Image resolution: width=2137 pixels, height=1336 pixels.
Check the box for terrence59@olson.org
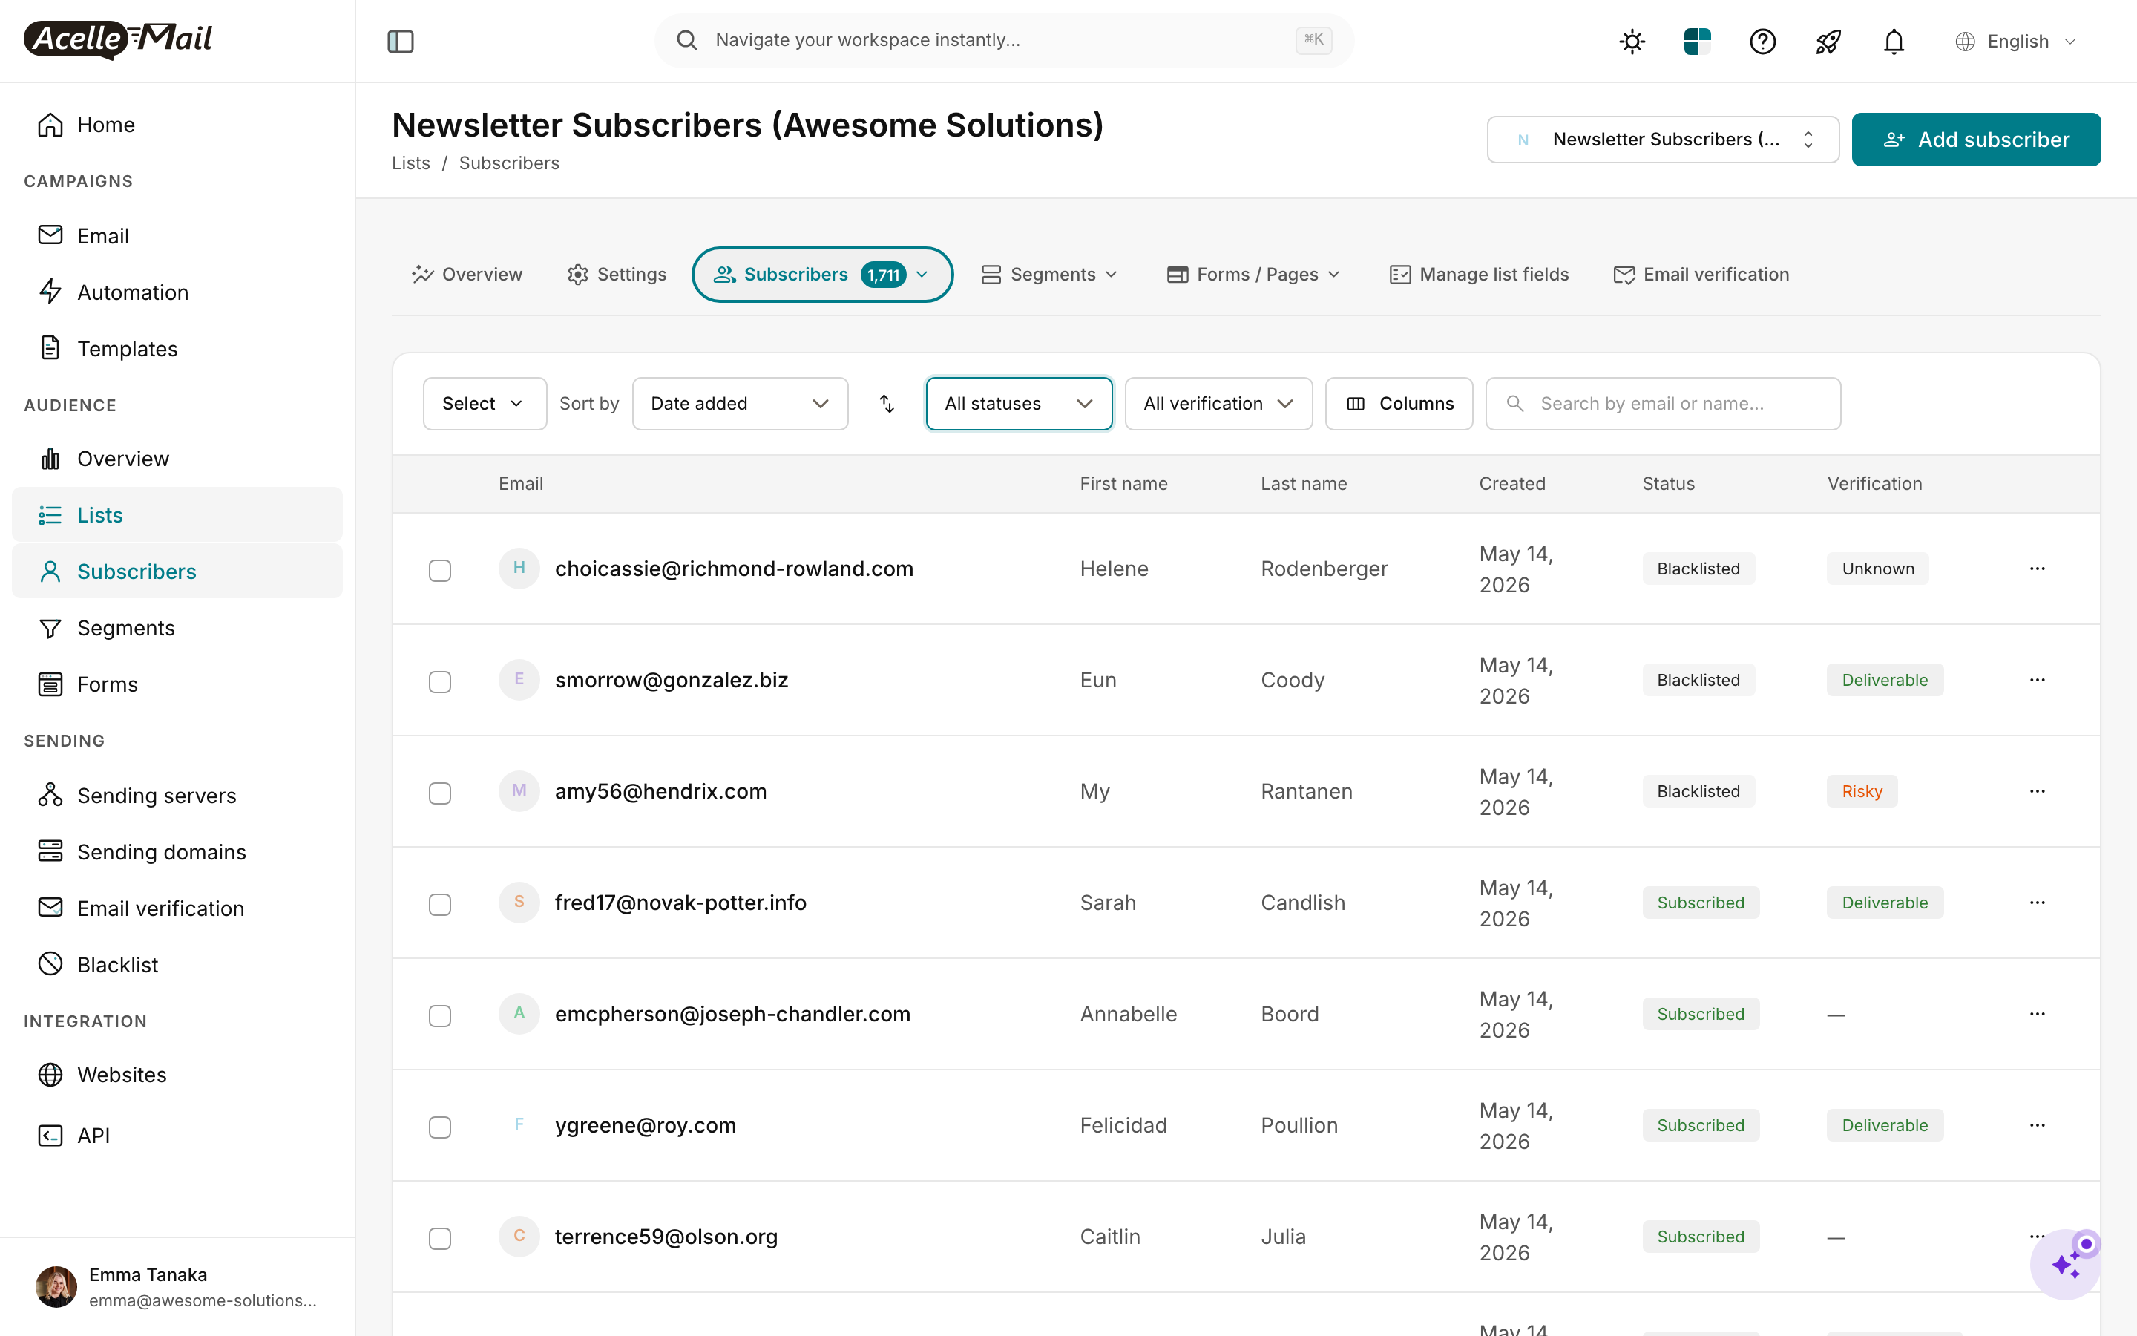tap(440, 1238)
